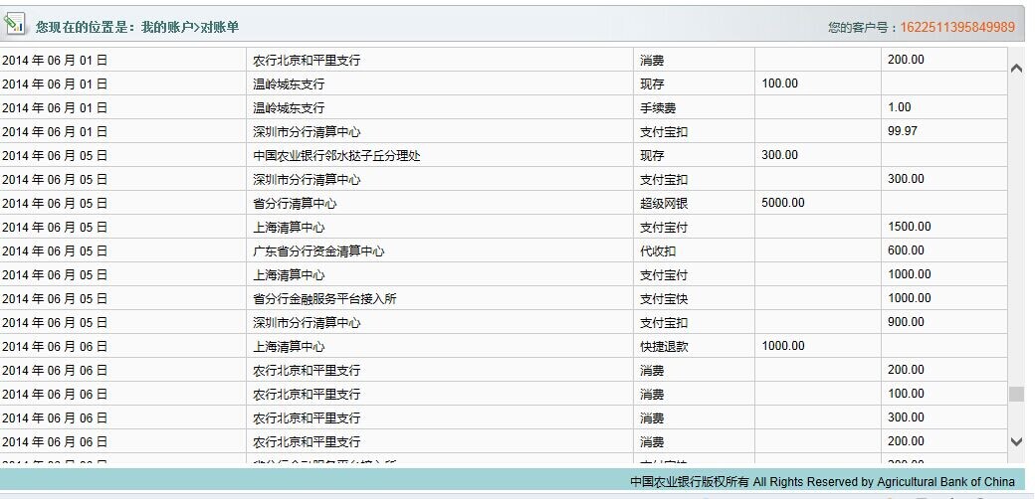Click the 您的客户号 label
The height and width of the screenshot is (499, 1035).
(858, 27)
